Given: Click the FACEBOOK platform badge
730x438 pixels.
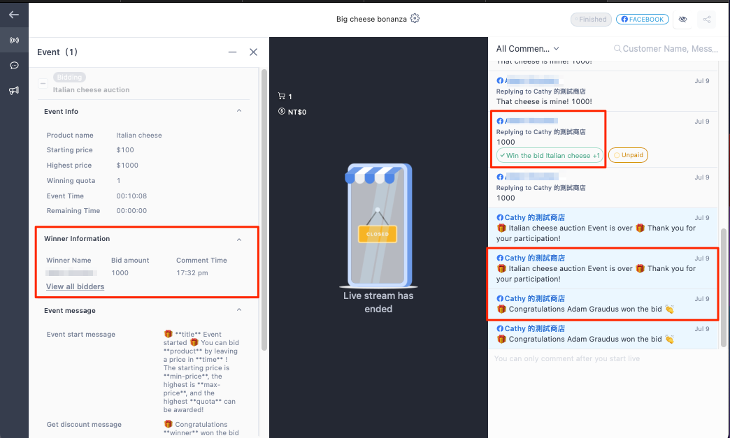Looking at the screenshot, I should coord(643,19).
